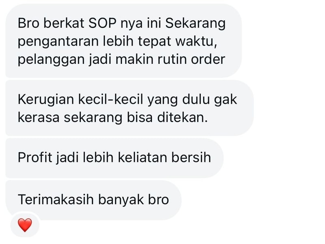Click the word "Sekarang" in first message
This screenshot has width=325, height=244.
195,24
